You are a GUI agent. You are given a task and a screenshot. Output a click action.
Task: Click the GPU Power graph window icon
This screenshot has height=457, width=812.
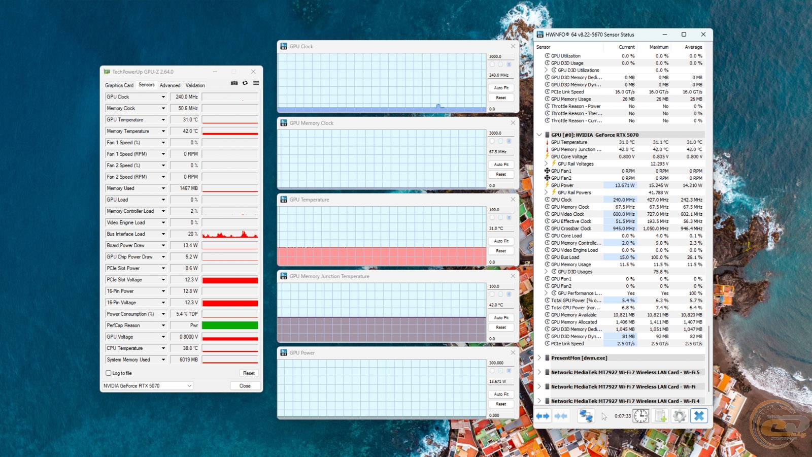284,353
